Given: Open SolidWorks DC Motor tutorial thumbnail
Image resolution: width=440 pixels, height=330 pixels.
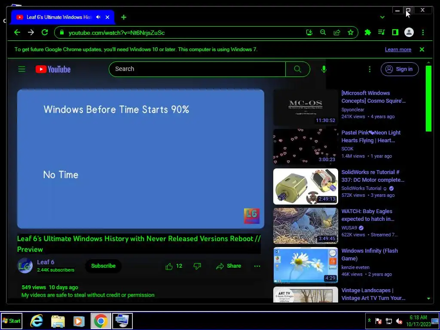Looking at the screenshot, I should click(x=306, y=186).
